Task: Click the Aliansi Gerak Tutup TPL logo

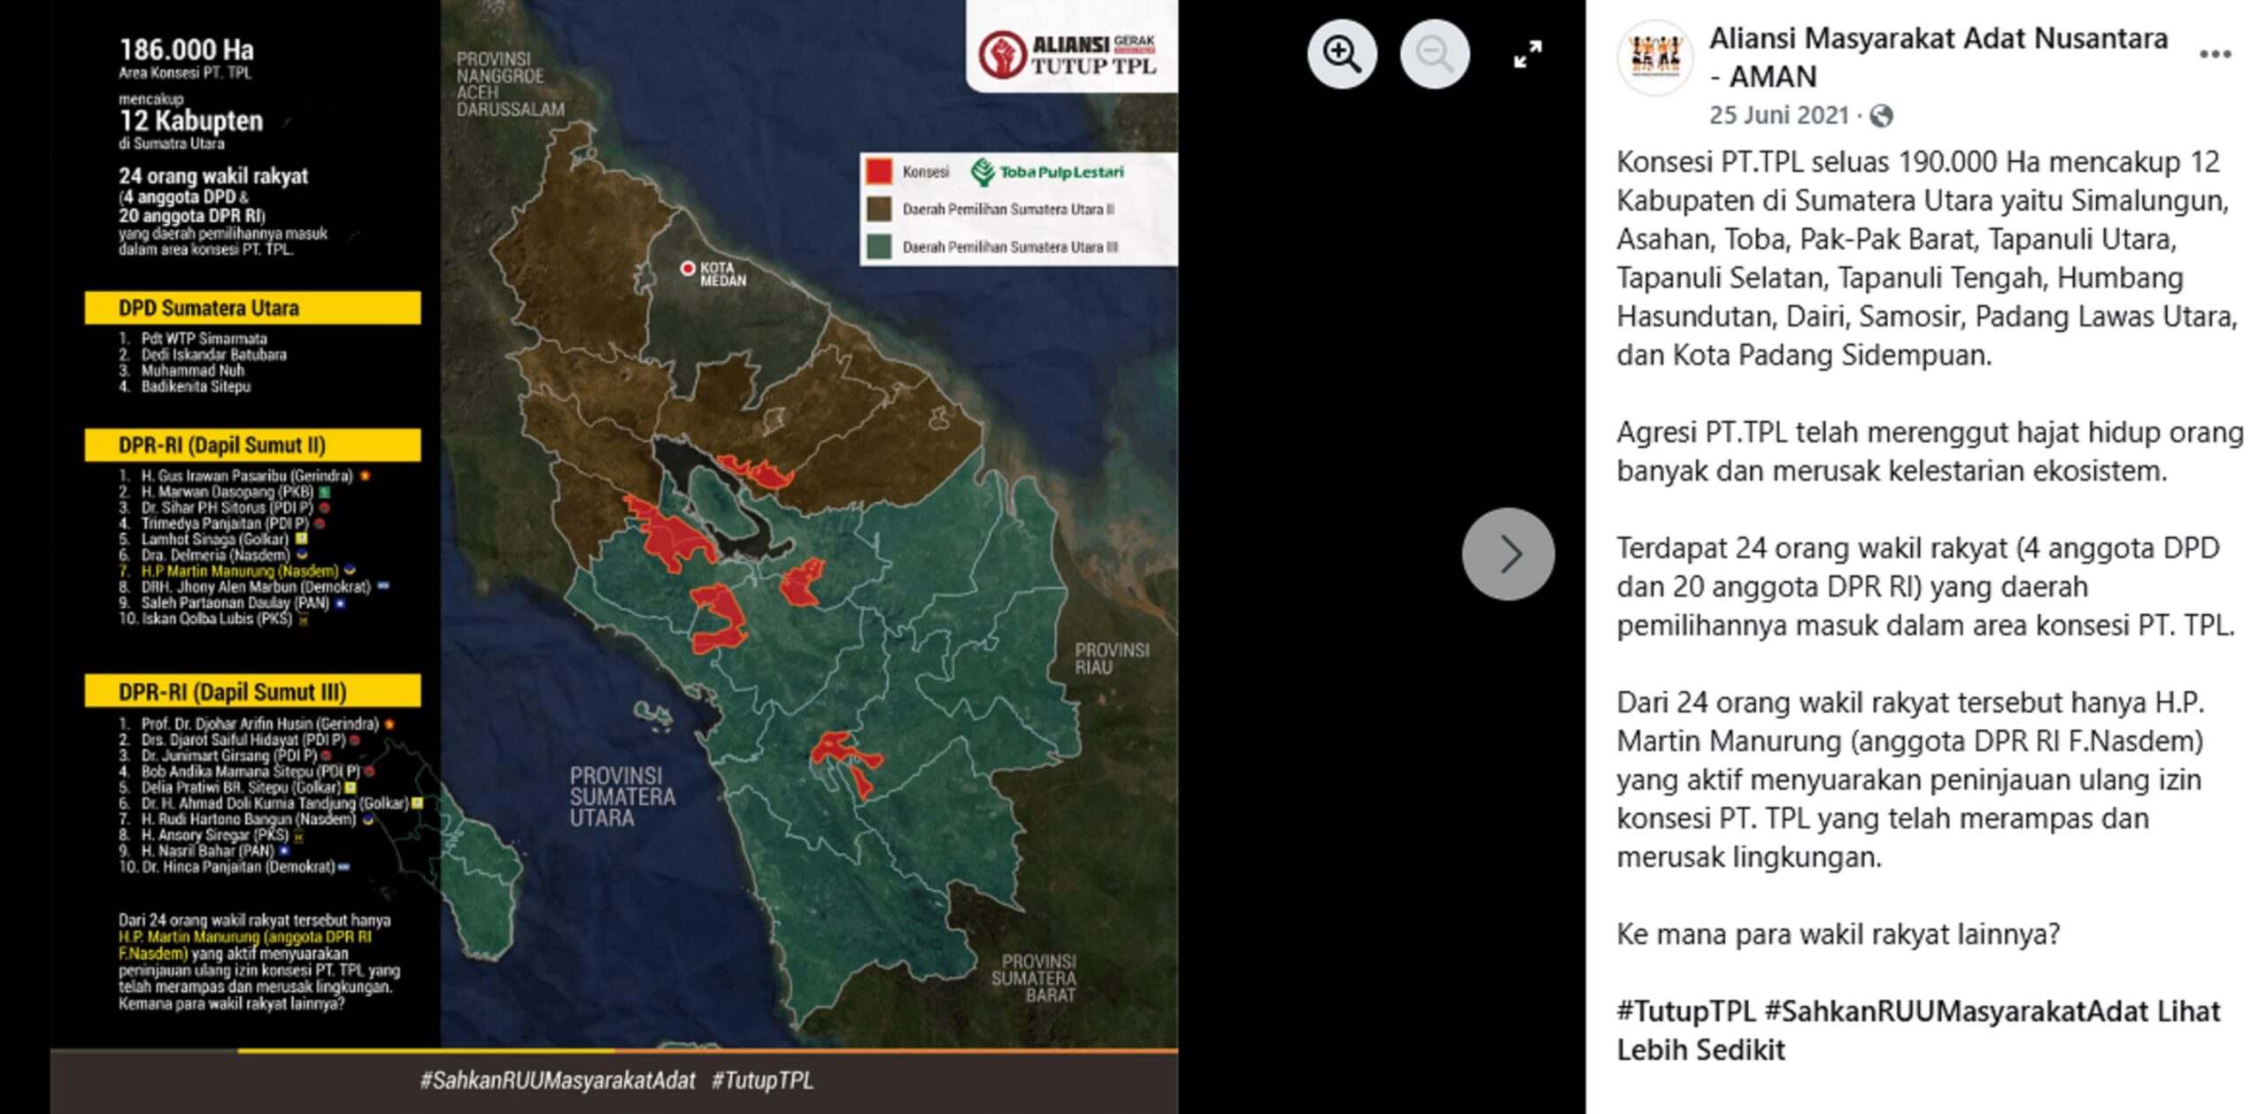Action: coord(1068,54)
